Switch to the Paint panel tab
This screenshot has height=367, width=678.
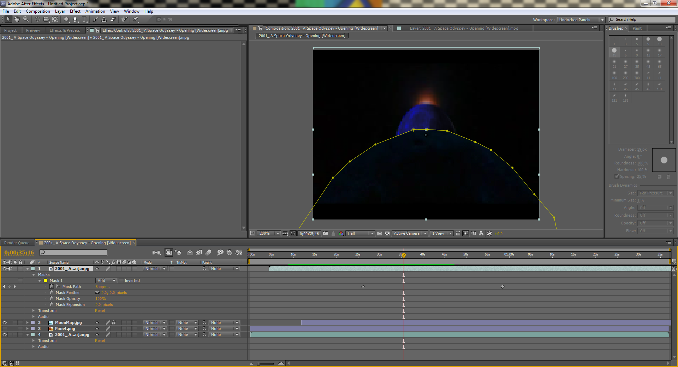coord(637,28)
